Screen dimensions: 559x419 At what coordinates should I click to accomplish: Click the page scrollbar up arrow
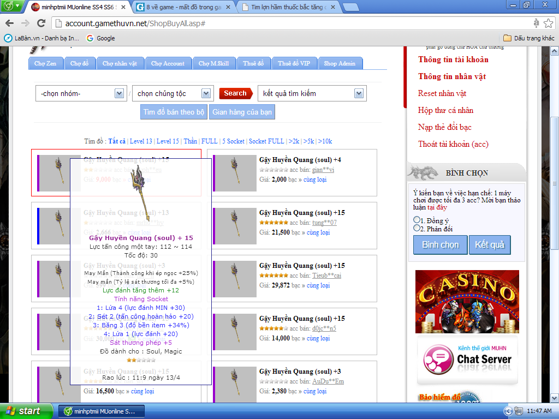coord(555,51)
